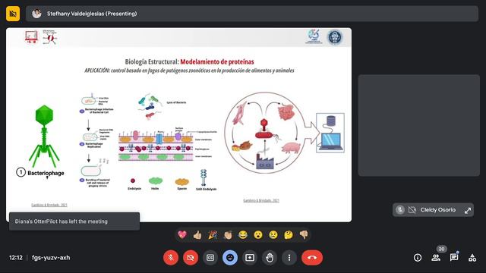
Task: Open the activities panel
Action: (472, 258)
